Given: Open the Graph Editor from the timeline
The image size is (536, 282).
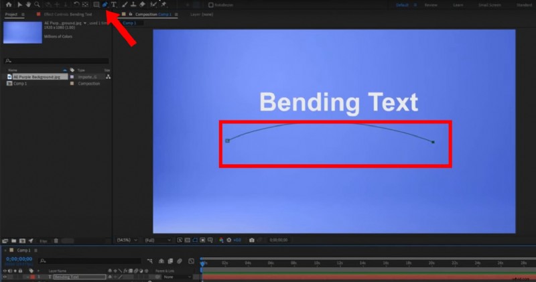Looking at the screenshot, I should point(192,261).
